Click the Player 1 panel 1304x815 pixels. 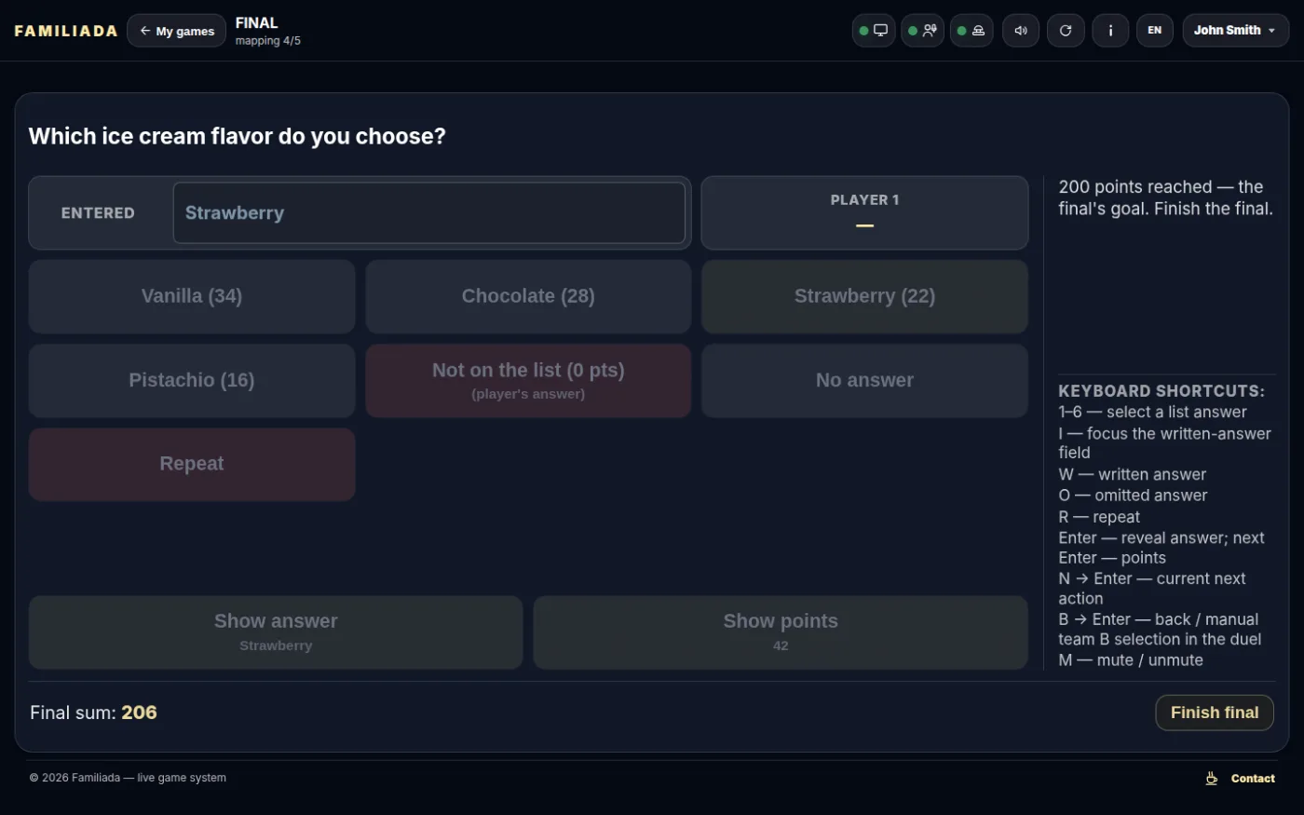point(864,213)
